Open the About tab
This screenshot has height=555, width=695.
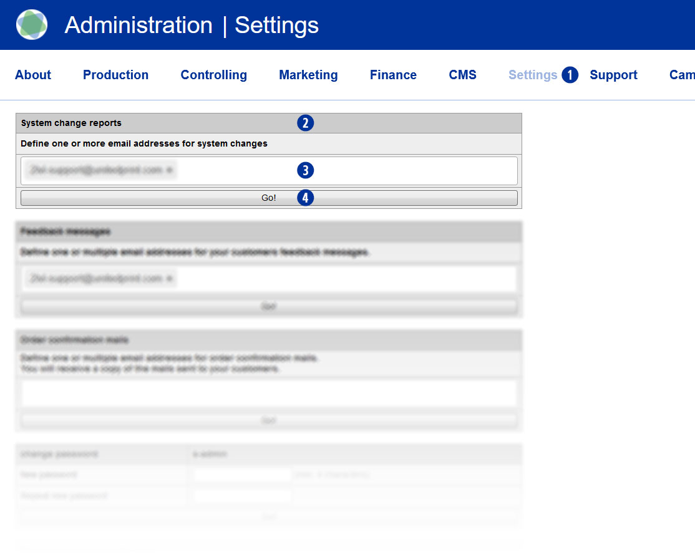[33, 75]
